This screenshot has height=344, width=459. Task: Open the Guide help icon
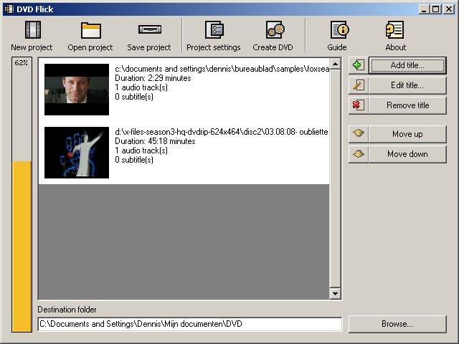338,30
